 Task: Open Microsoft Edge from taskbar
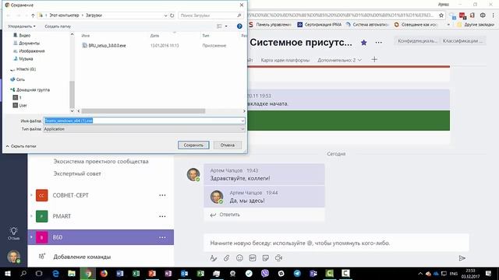tap(55, 273)
